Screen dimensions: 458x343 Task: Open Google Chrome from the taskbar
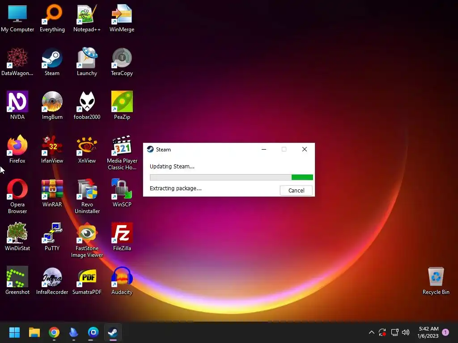click(54, 332)
